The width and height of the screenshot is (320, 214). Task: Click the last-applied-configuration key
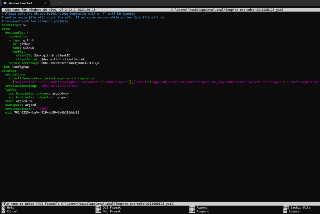click(x=53, y=78)
